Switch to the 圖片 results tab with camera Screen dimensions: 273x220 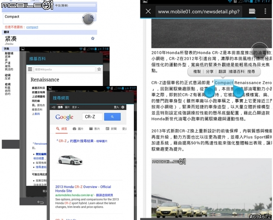[x=78, y=129]
